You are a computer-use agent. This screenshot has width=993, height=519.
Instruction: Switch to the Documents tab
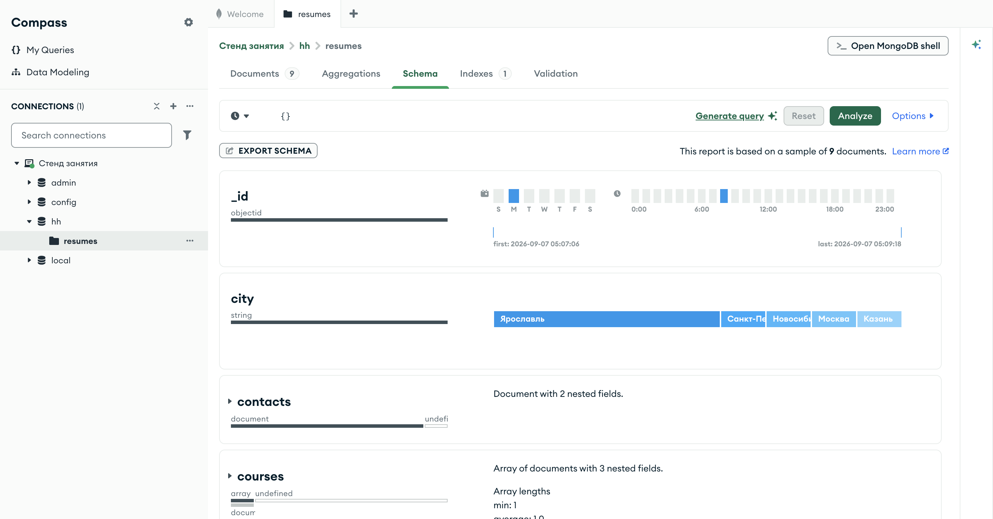tap(265, 74)
